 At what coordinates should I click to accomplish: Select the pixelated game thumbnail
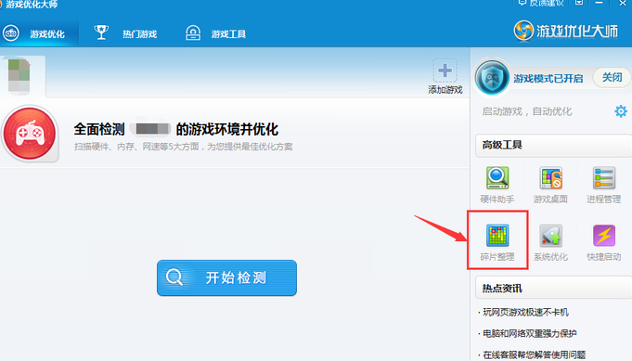[19, 75]
